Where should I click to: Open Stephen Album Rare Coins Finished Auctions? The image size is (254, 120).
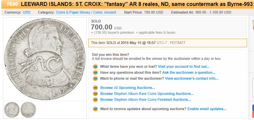coord(145,100)
